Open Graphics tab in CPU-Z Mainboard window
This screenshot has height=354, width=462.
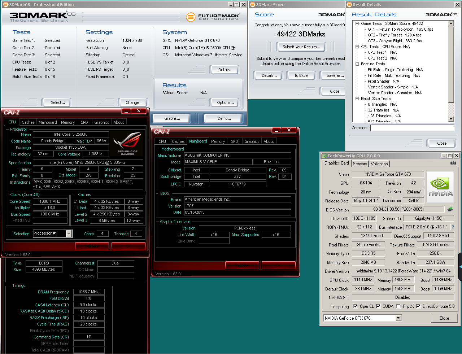252,141
